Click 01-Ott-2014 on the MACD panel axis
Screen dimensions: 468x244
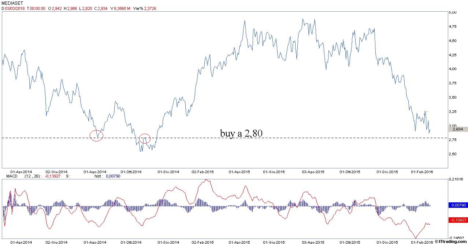(x=131, y=242)
